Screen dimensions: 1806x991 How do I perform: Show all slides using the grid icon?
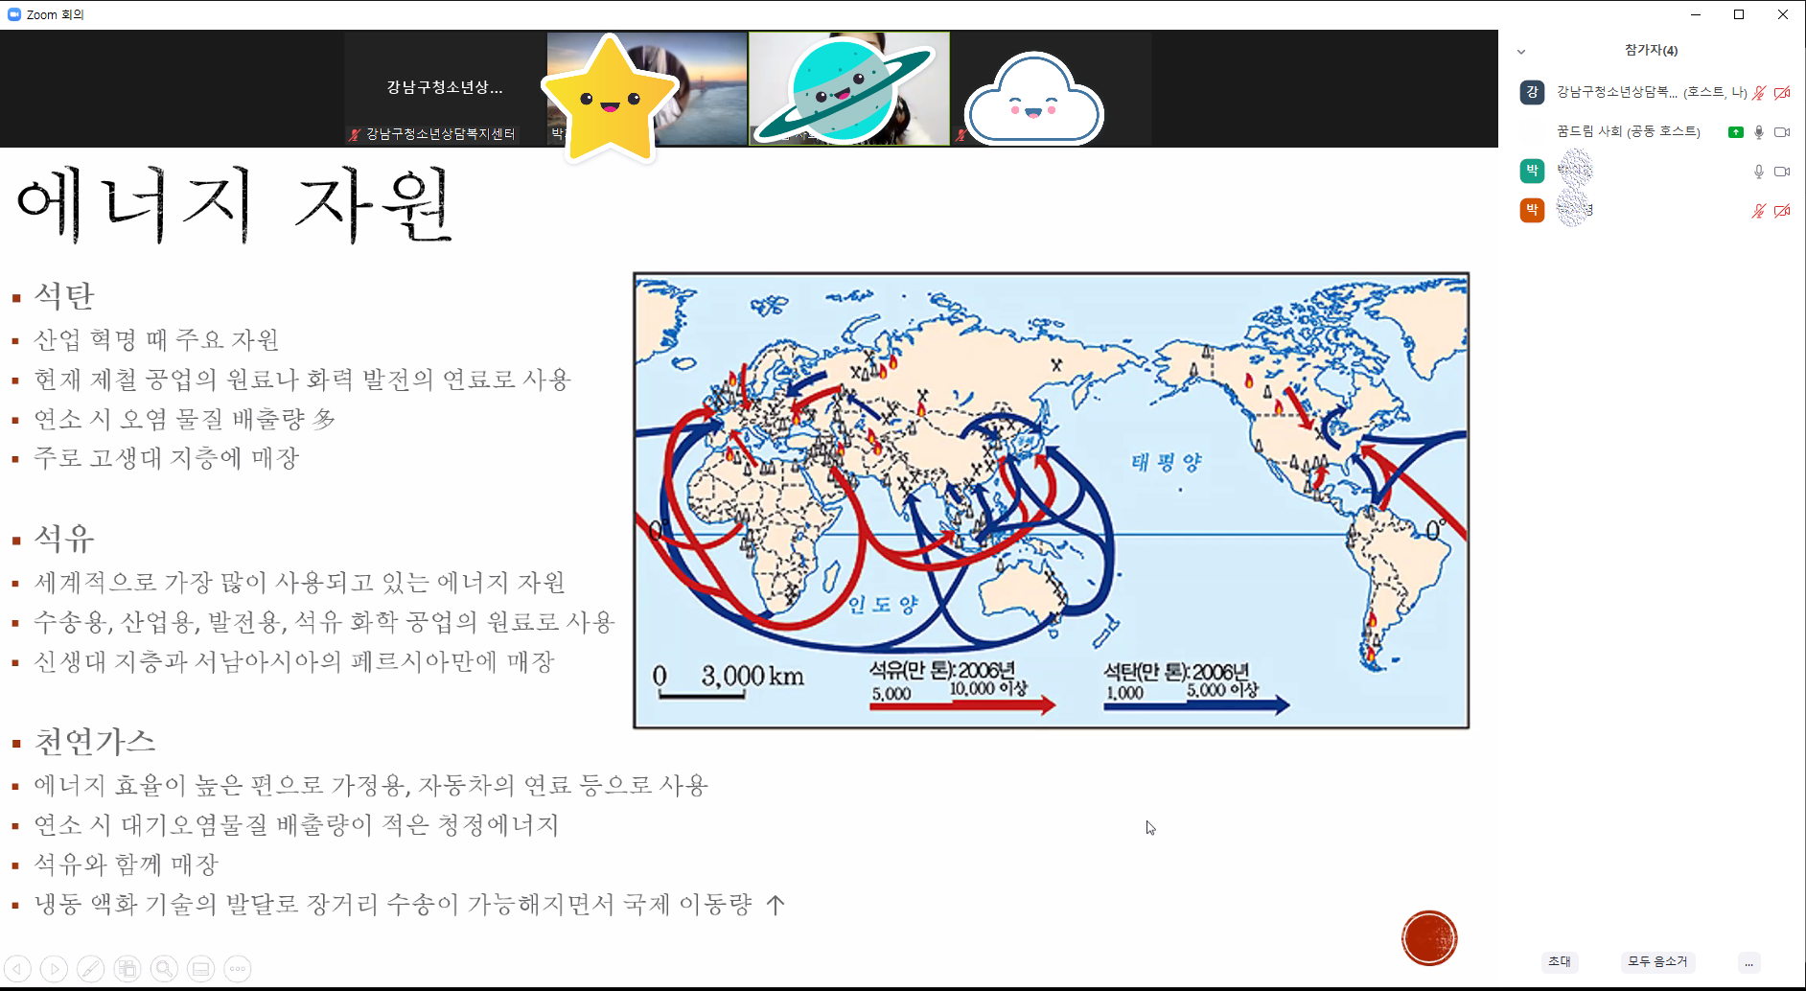[127, 969]
